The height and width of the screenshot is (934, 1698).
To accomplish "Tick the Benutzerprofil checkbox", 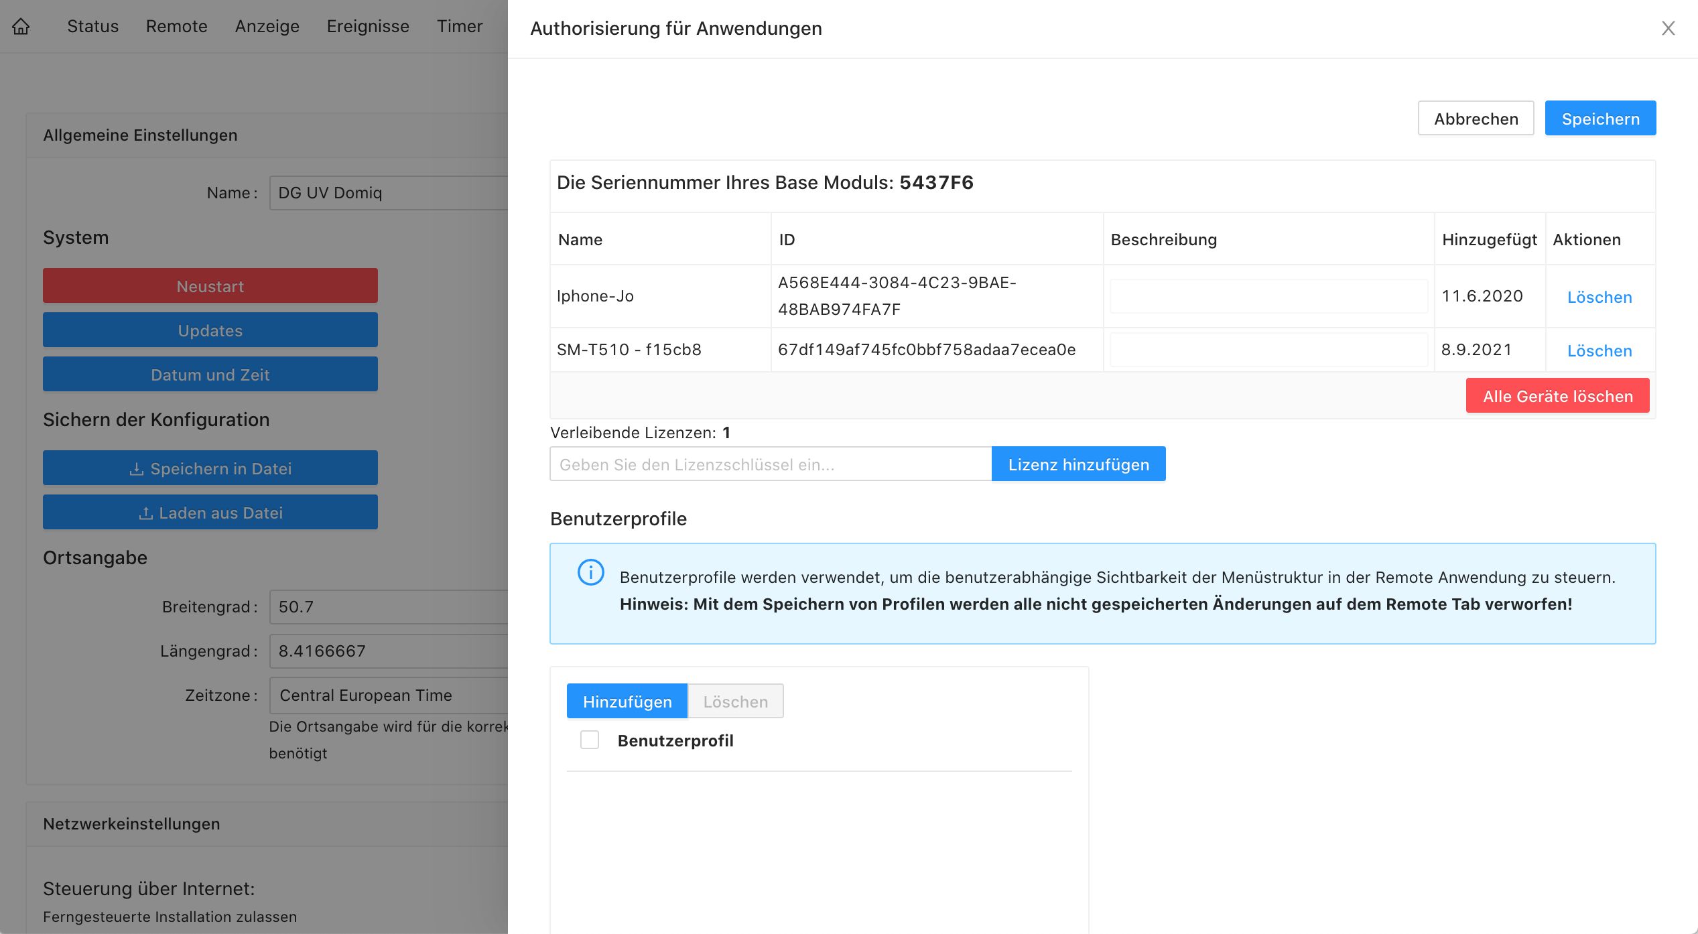I will [x=590, y=740].
